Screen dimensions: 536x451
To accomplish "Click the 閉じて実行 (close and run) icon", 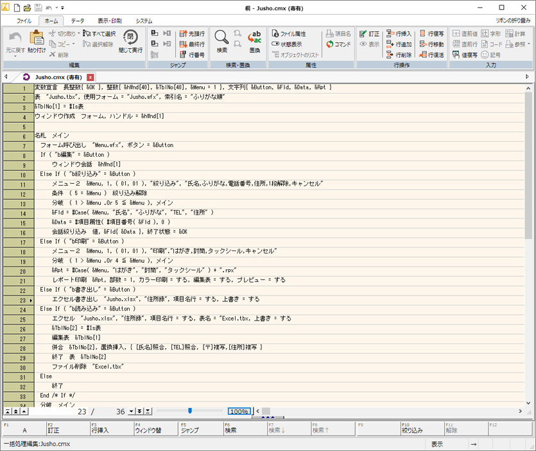I will click(x=131, y=40).
